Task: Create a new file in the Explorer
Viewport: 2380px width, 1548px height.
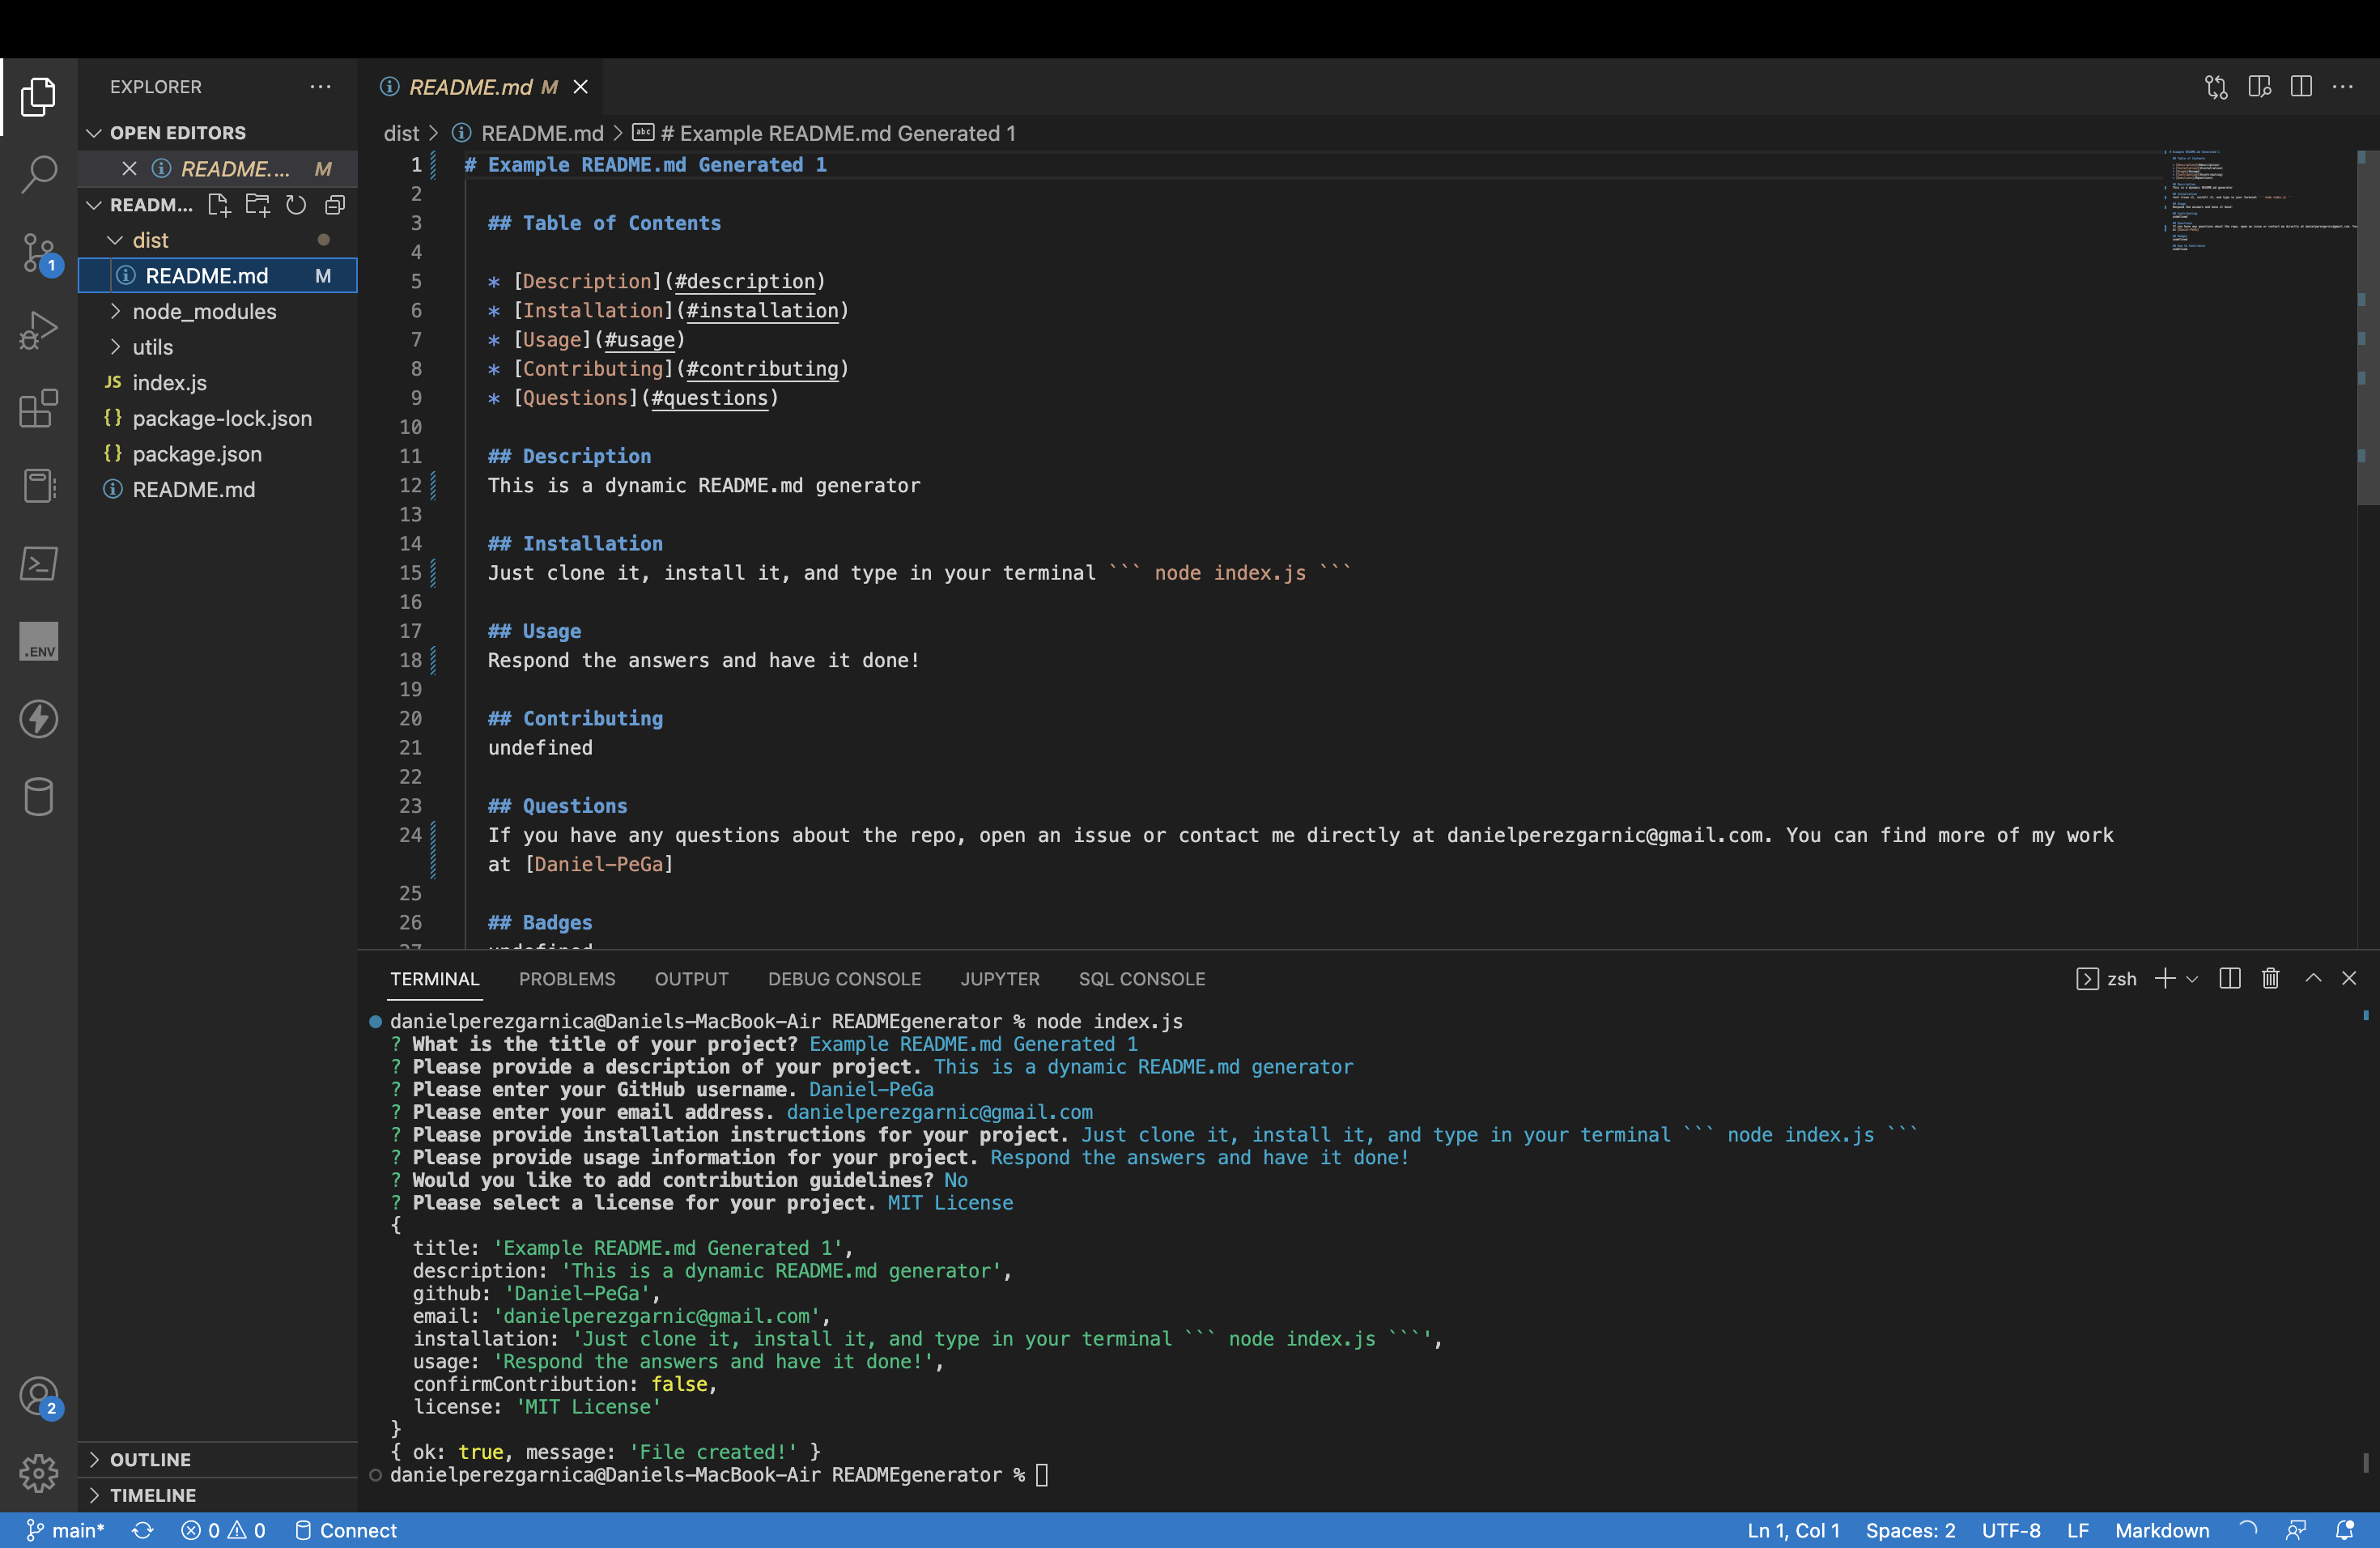Action: [219, 205]
